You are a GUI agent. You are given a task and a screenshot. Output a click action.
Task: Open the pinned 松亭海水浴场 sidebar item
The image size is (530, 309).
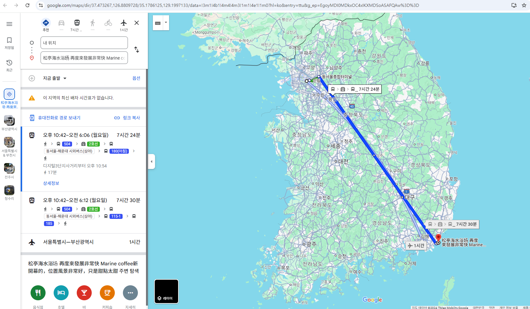click(9, 98)
